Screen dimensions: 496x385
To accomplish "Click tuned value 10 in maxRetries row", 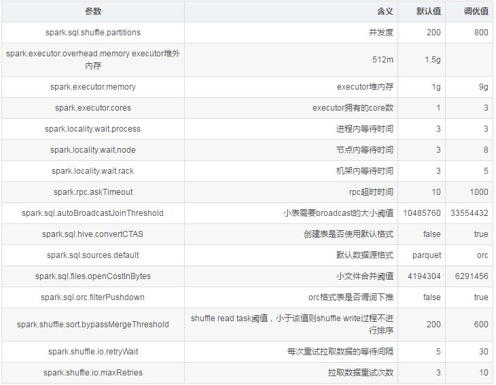I will pyautogui.click(x=484, y=373).
